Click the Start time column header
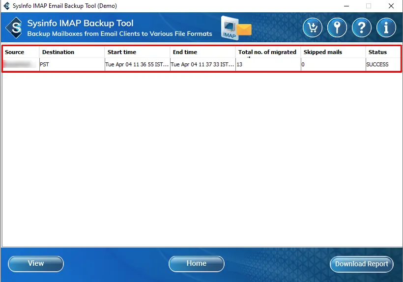This screenshot has width=403, height=282. tap(137, 52)
